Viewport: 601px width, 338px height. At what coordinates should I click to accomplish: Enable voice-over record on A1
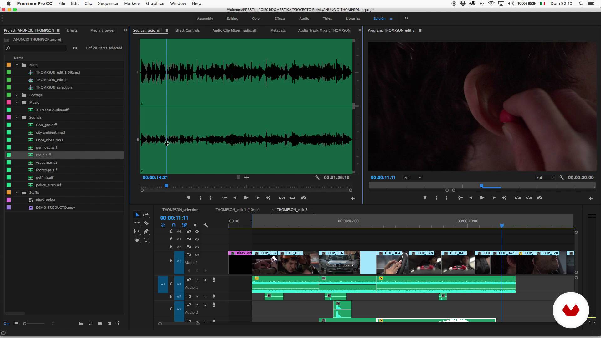(214, 279)
